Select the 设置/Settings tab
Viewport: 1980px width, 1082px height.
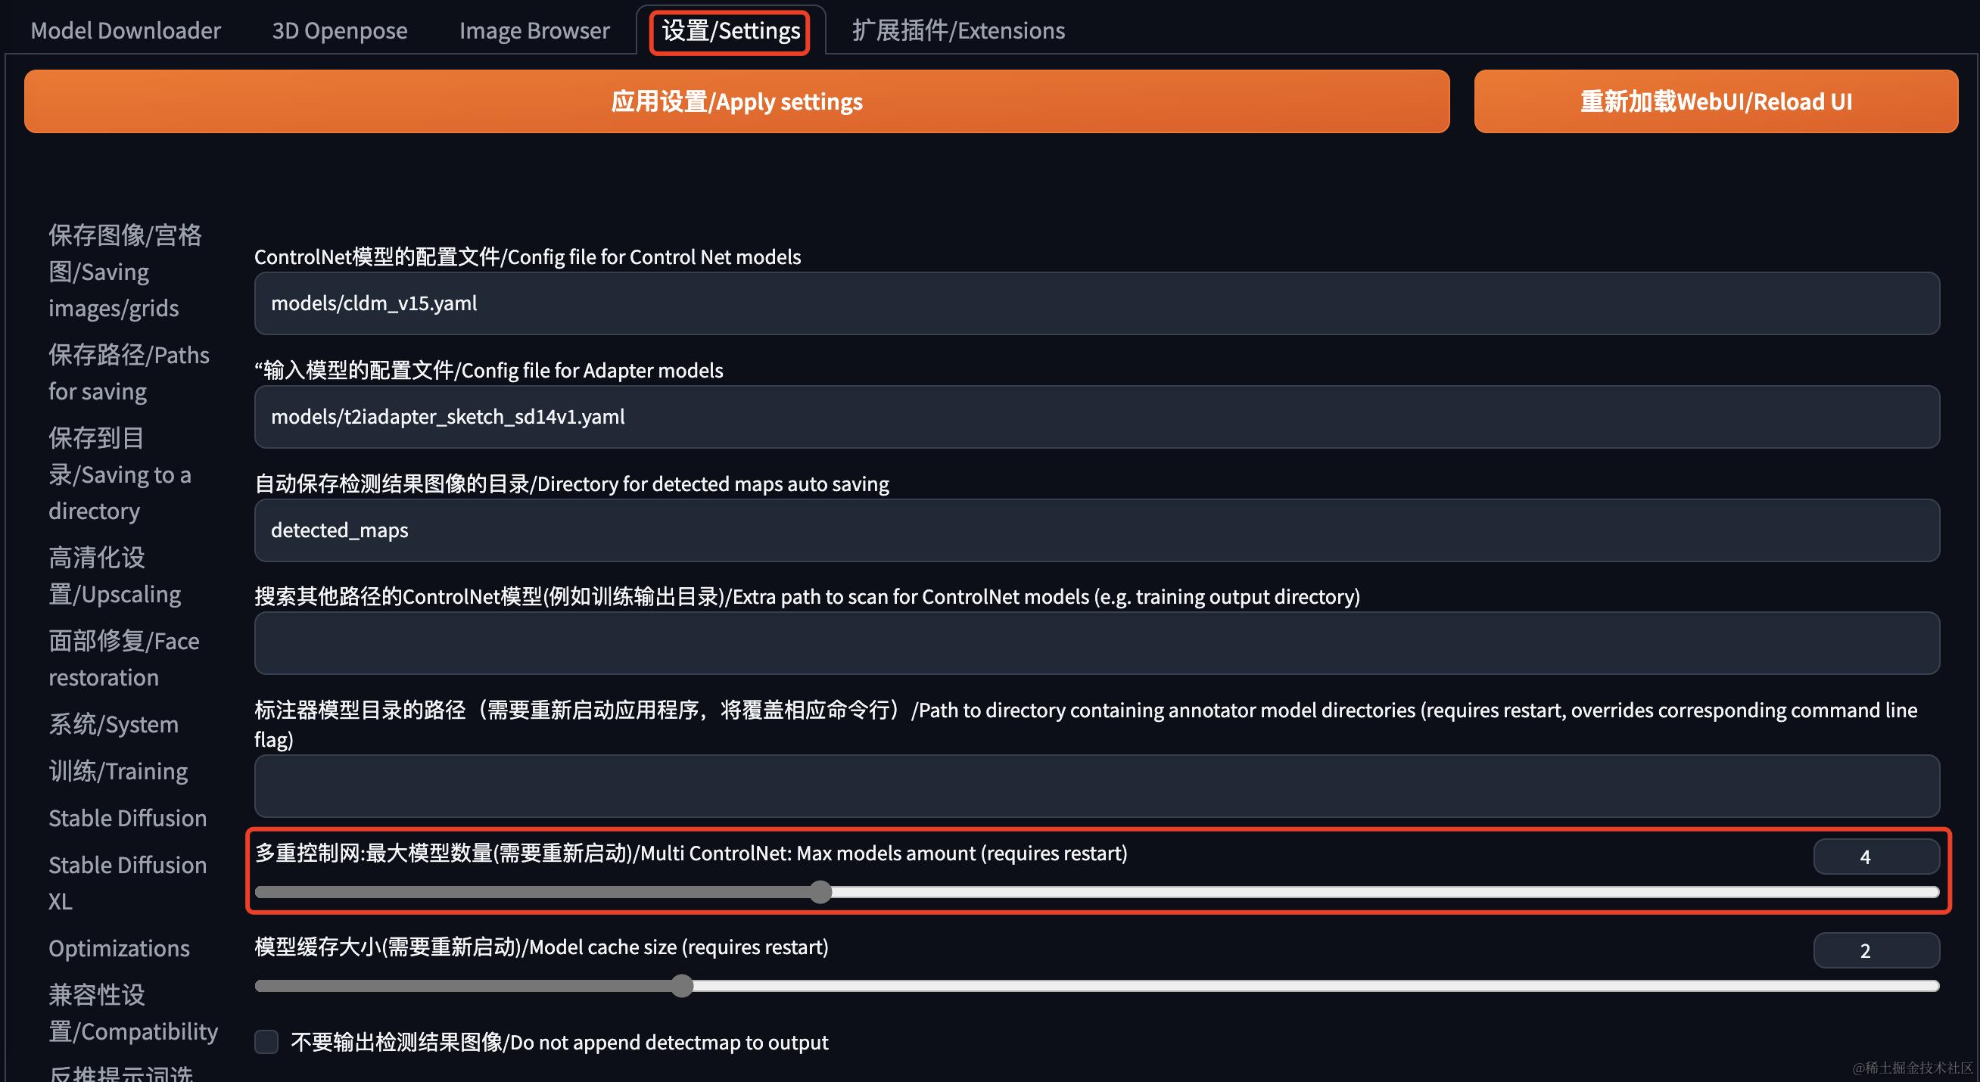730,31
